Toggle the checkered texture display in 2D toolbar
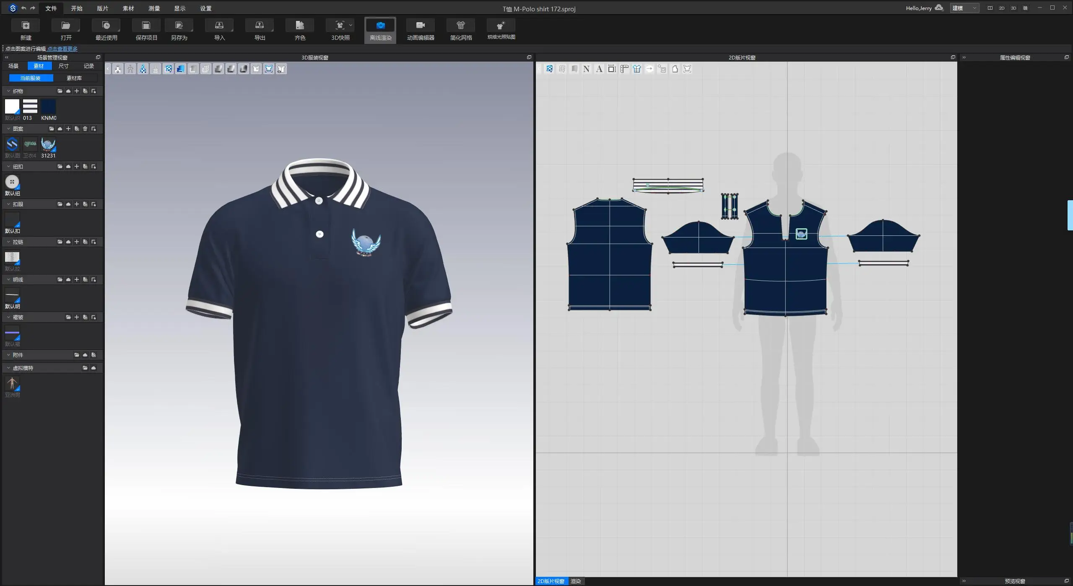The width and height of the screenshot is (1073, 586). point(549,69)
